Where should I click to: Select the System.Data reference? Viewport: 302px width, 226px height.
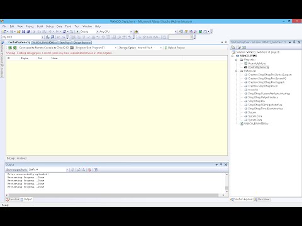255,120
